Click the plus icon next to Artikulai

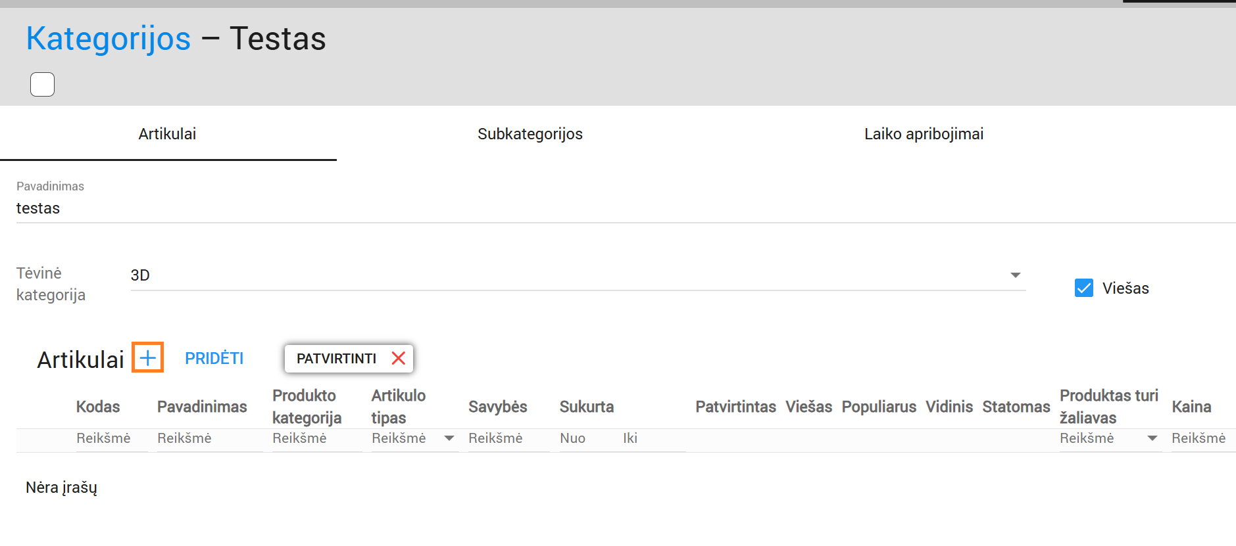(147, 357)
